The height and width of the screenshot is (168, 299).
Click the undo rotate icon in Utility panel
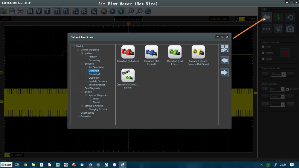290,17
